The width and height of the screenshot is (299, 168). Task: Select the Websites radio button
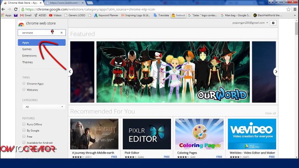pos(24,89)
